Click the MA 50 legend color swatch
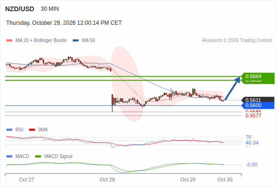 point(76,41)
